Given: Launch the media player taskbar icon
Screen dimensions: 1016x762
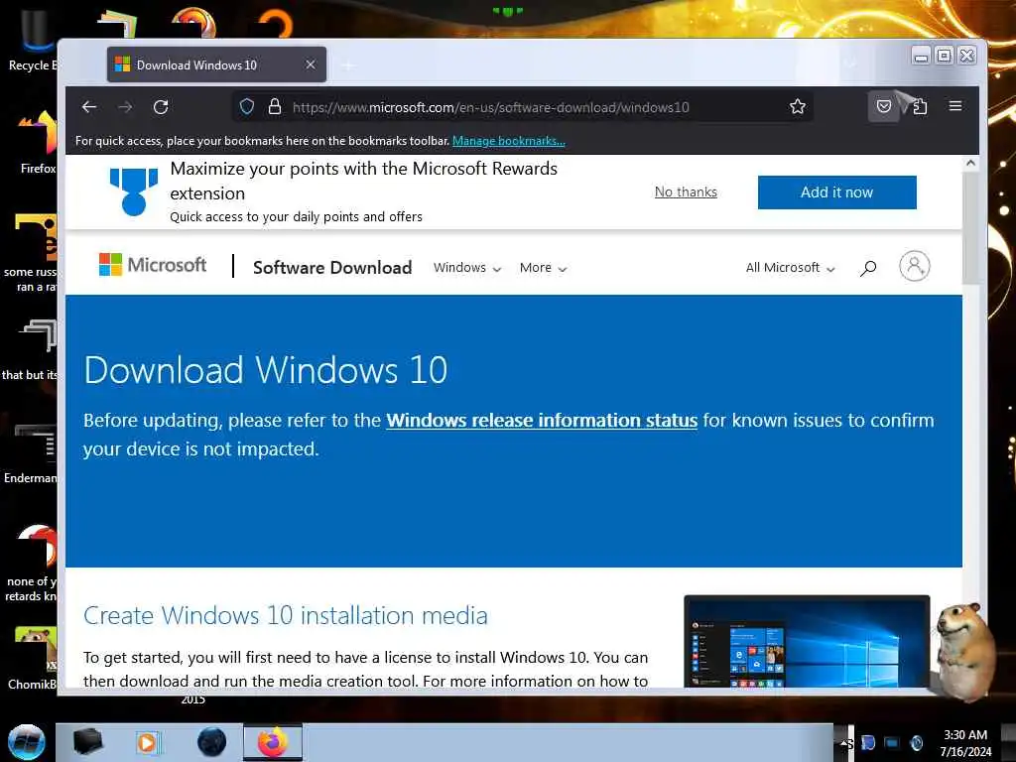Looking at the screenshot, I should point(147,742).
